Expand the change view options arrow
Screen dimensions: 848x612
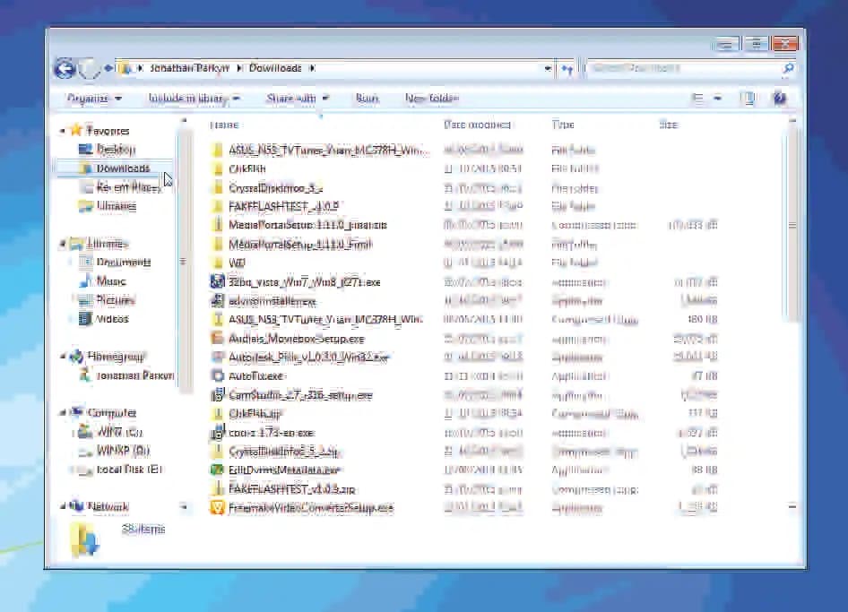719,99
